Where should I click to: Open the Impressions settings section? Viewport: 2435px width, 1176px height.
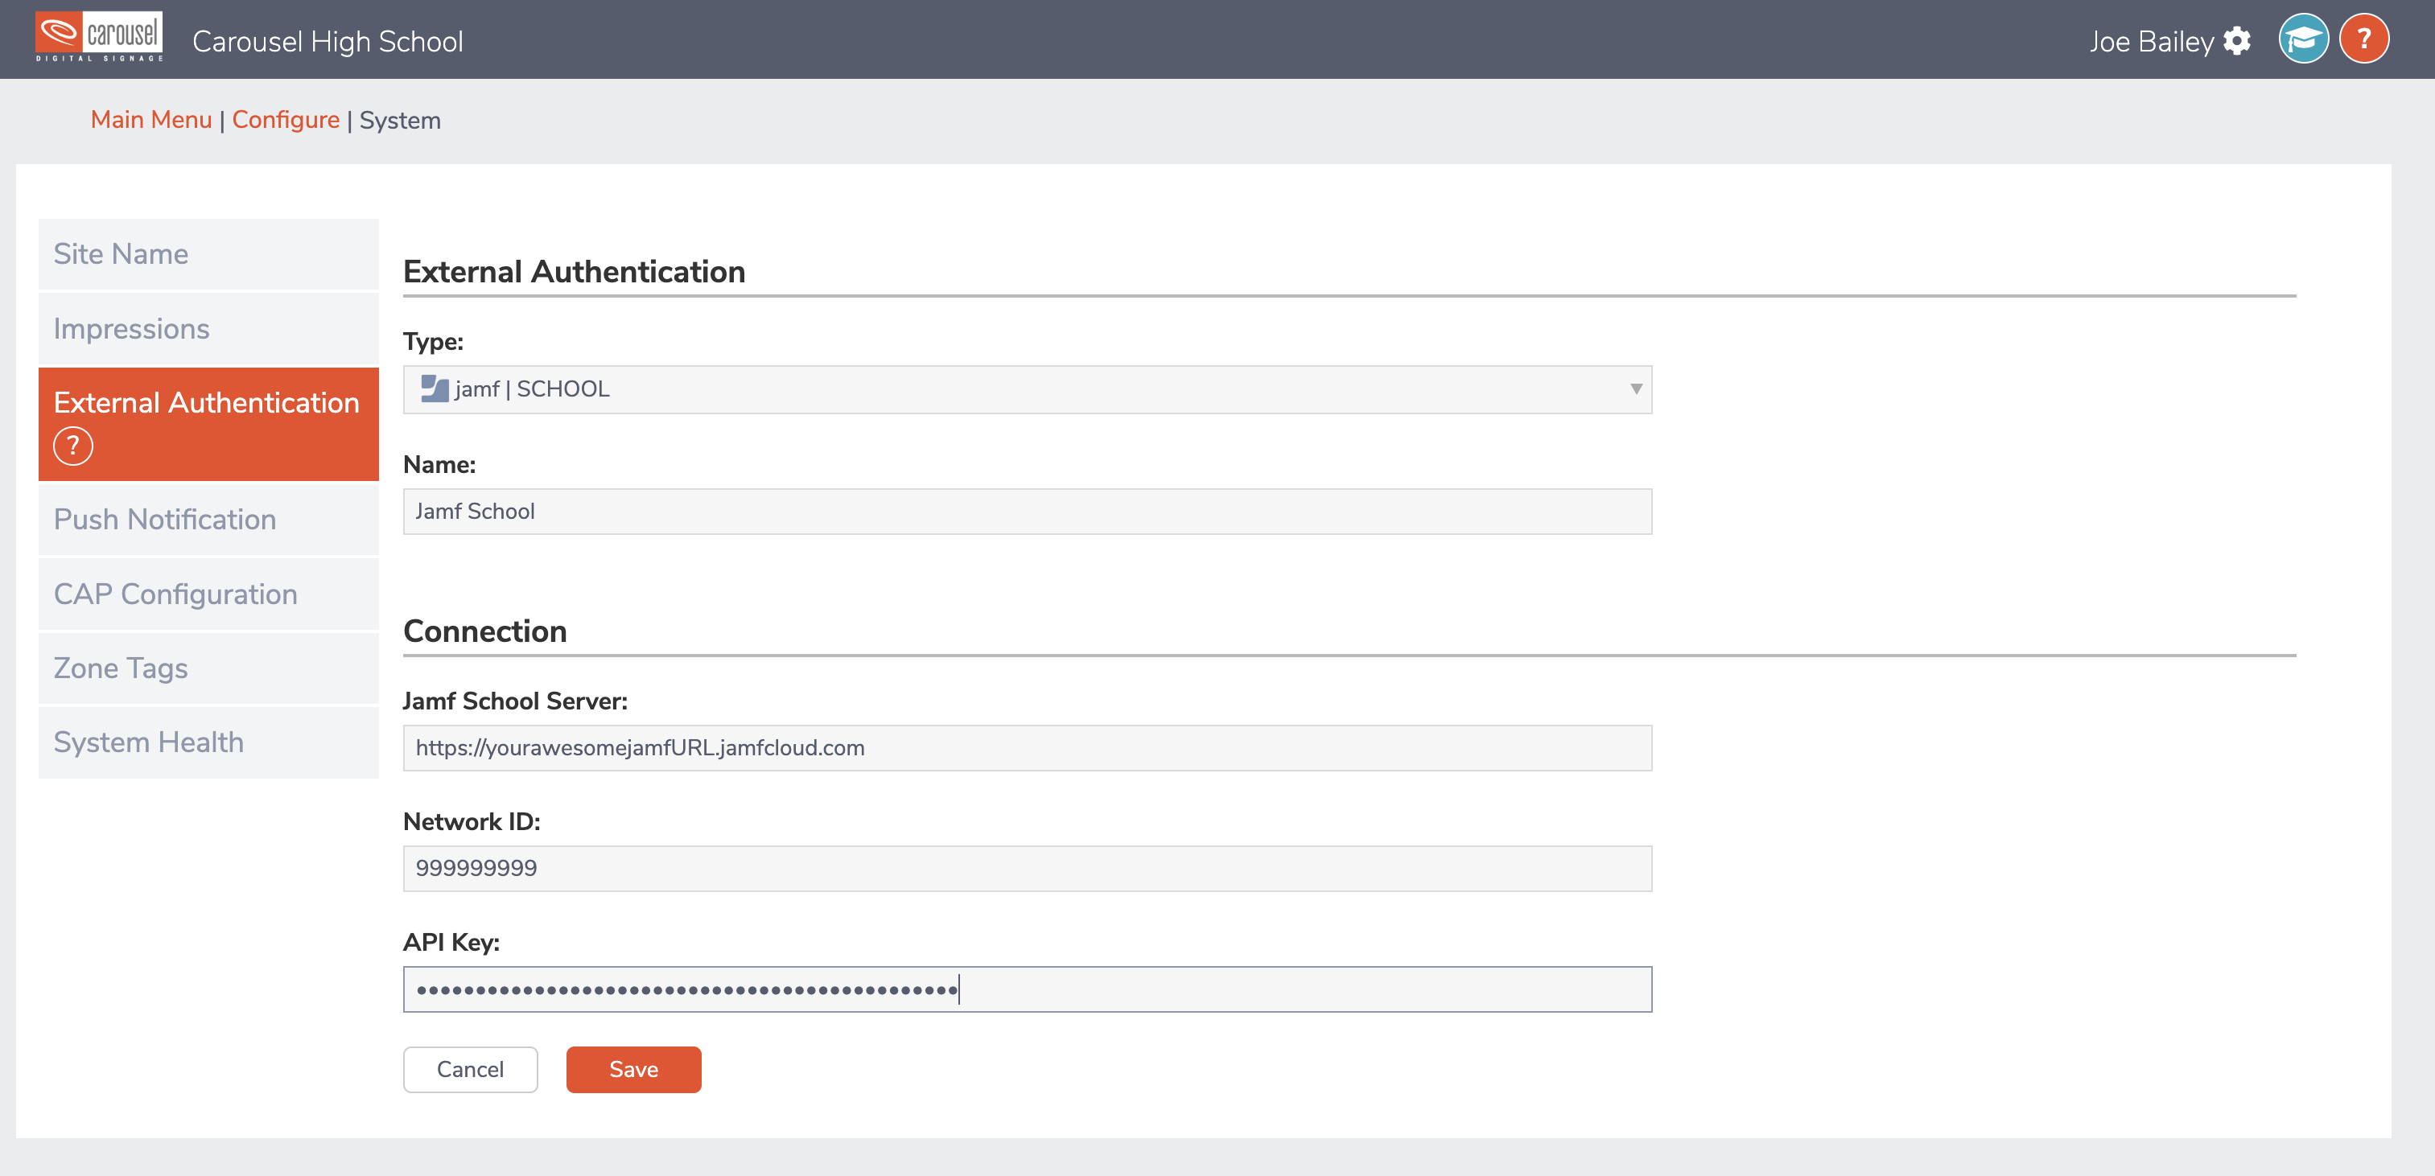(x=131, y=329)
